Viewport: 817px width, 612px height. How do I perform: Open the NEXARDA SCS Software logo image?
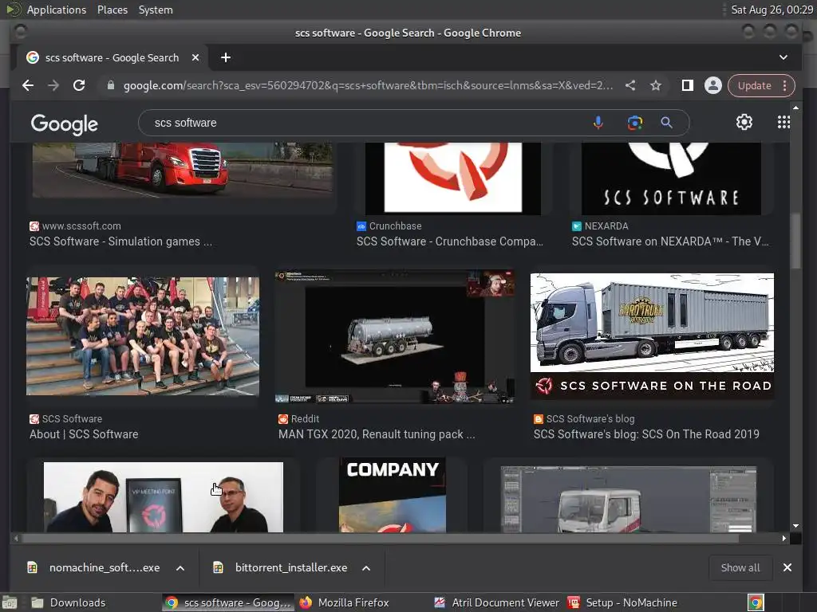click(x=671, y=178)
